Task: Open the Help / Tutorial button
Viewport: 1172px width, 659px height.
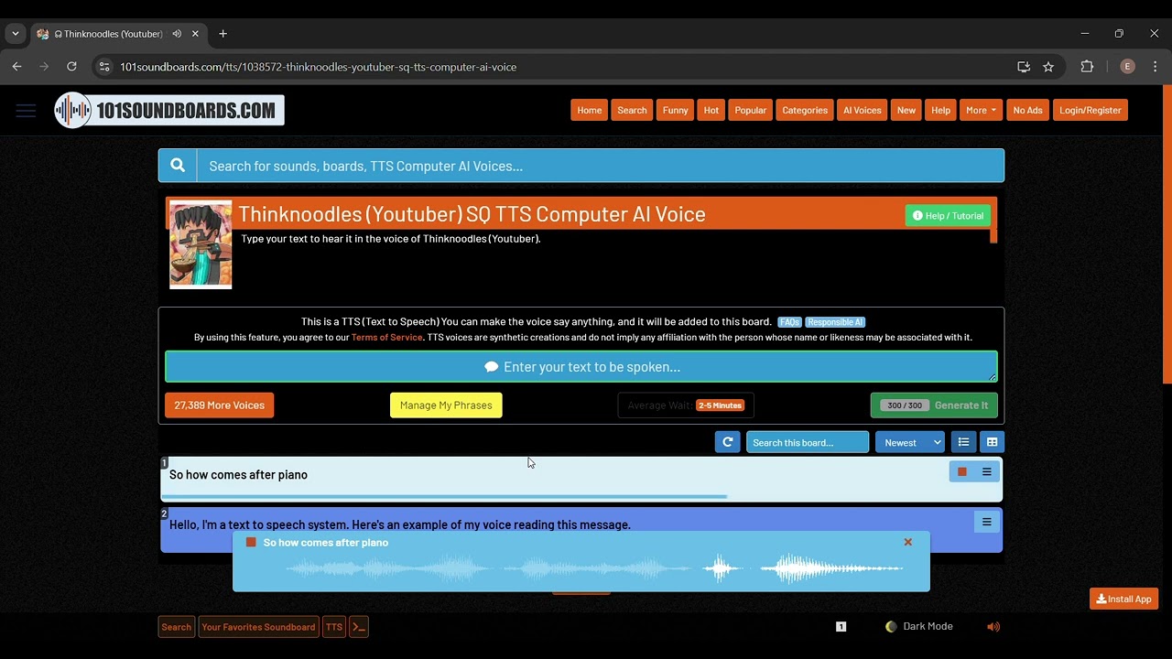Action: [948, 216]
